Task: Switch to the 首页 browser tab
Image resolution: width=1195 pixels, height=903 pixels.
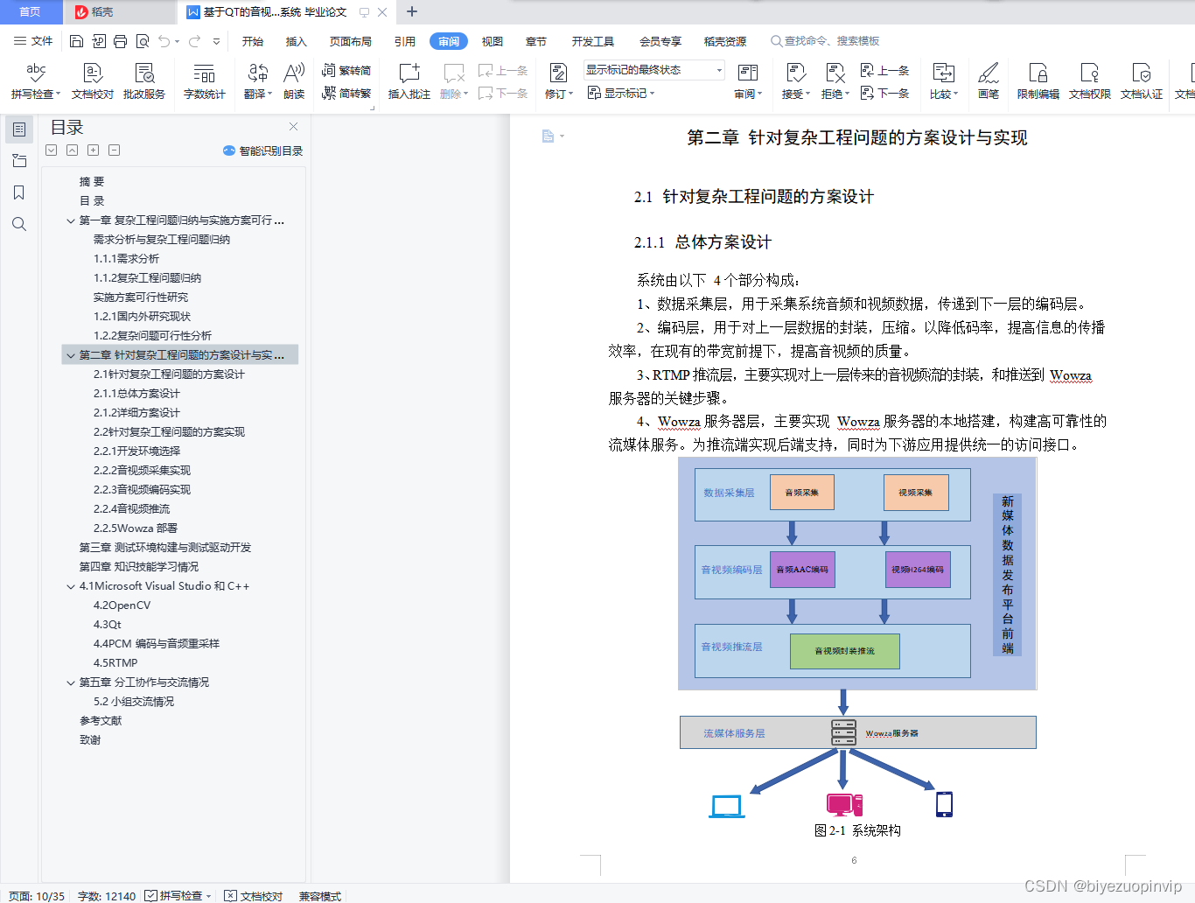Action: coord(31,11)
